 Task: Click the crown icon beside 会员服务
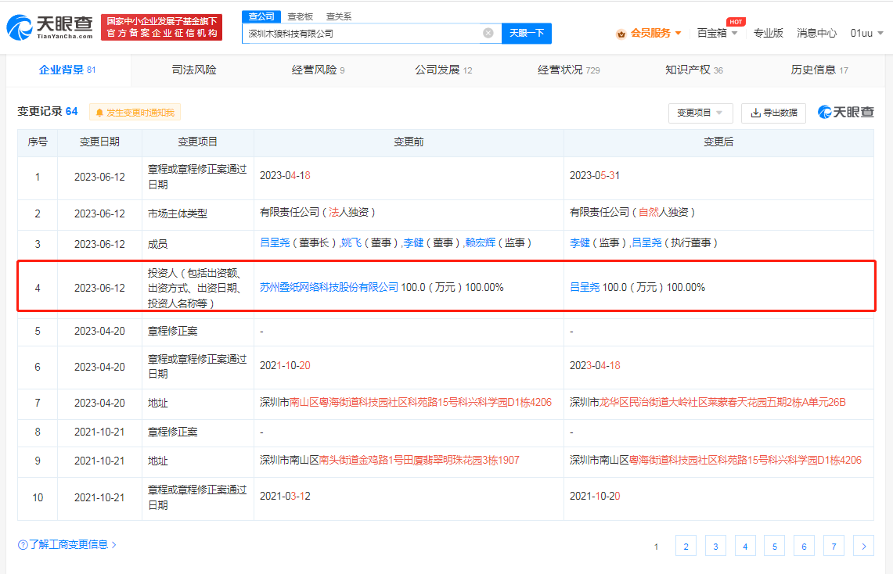(621, 34)
